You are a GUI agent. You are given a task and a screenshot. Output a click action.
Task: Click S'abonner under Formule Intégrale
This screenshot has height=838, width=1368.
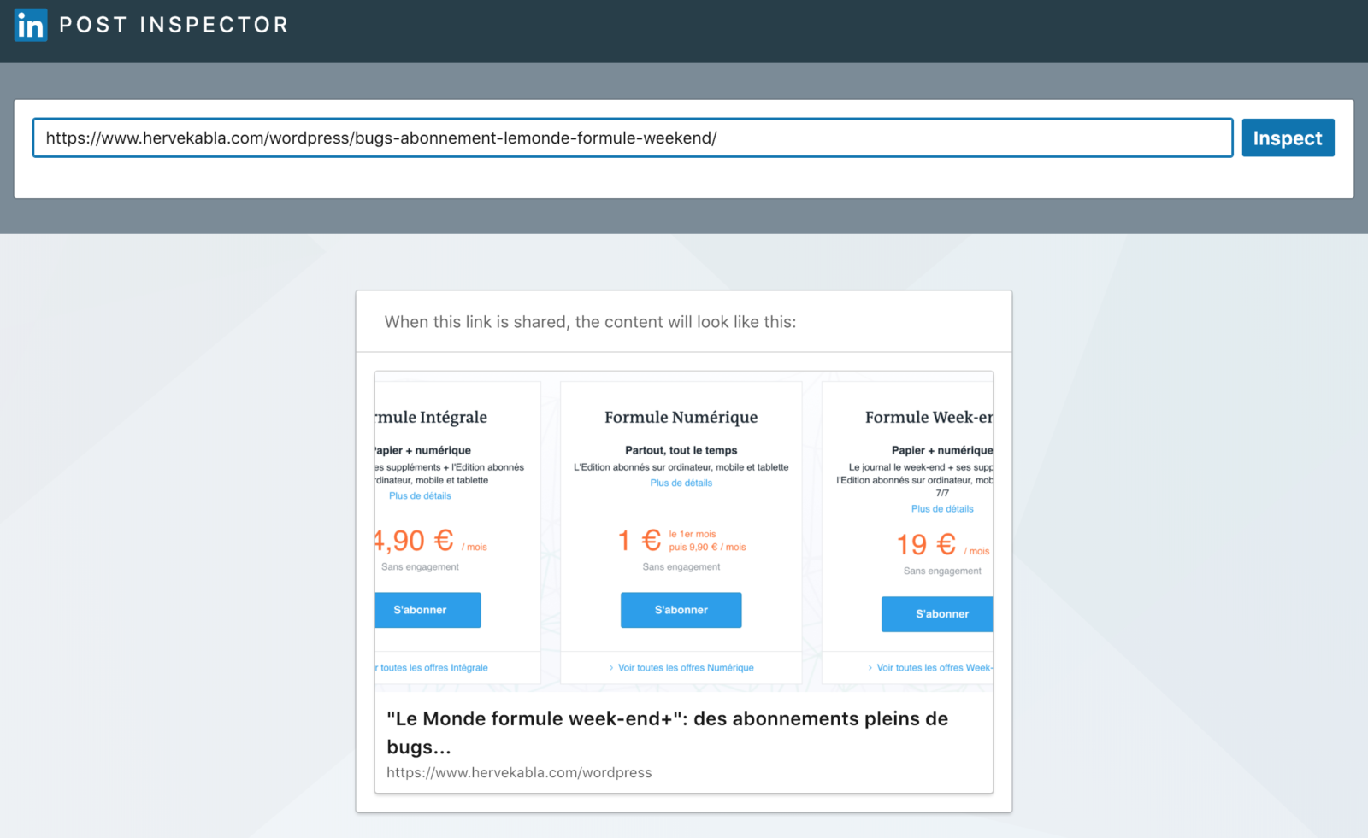(427, 610)
